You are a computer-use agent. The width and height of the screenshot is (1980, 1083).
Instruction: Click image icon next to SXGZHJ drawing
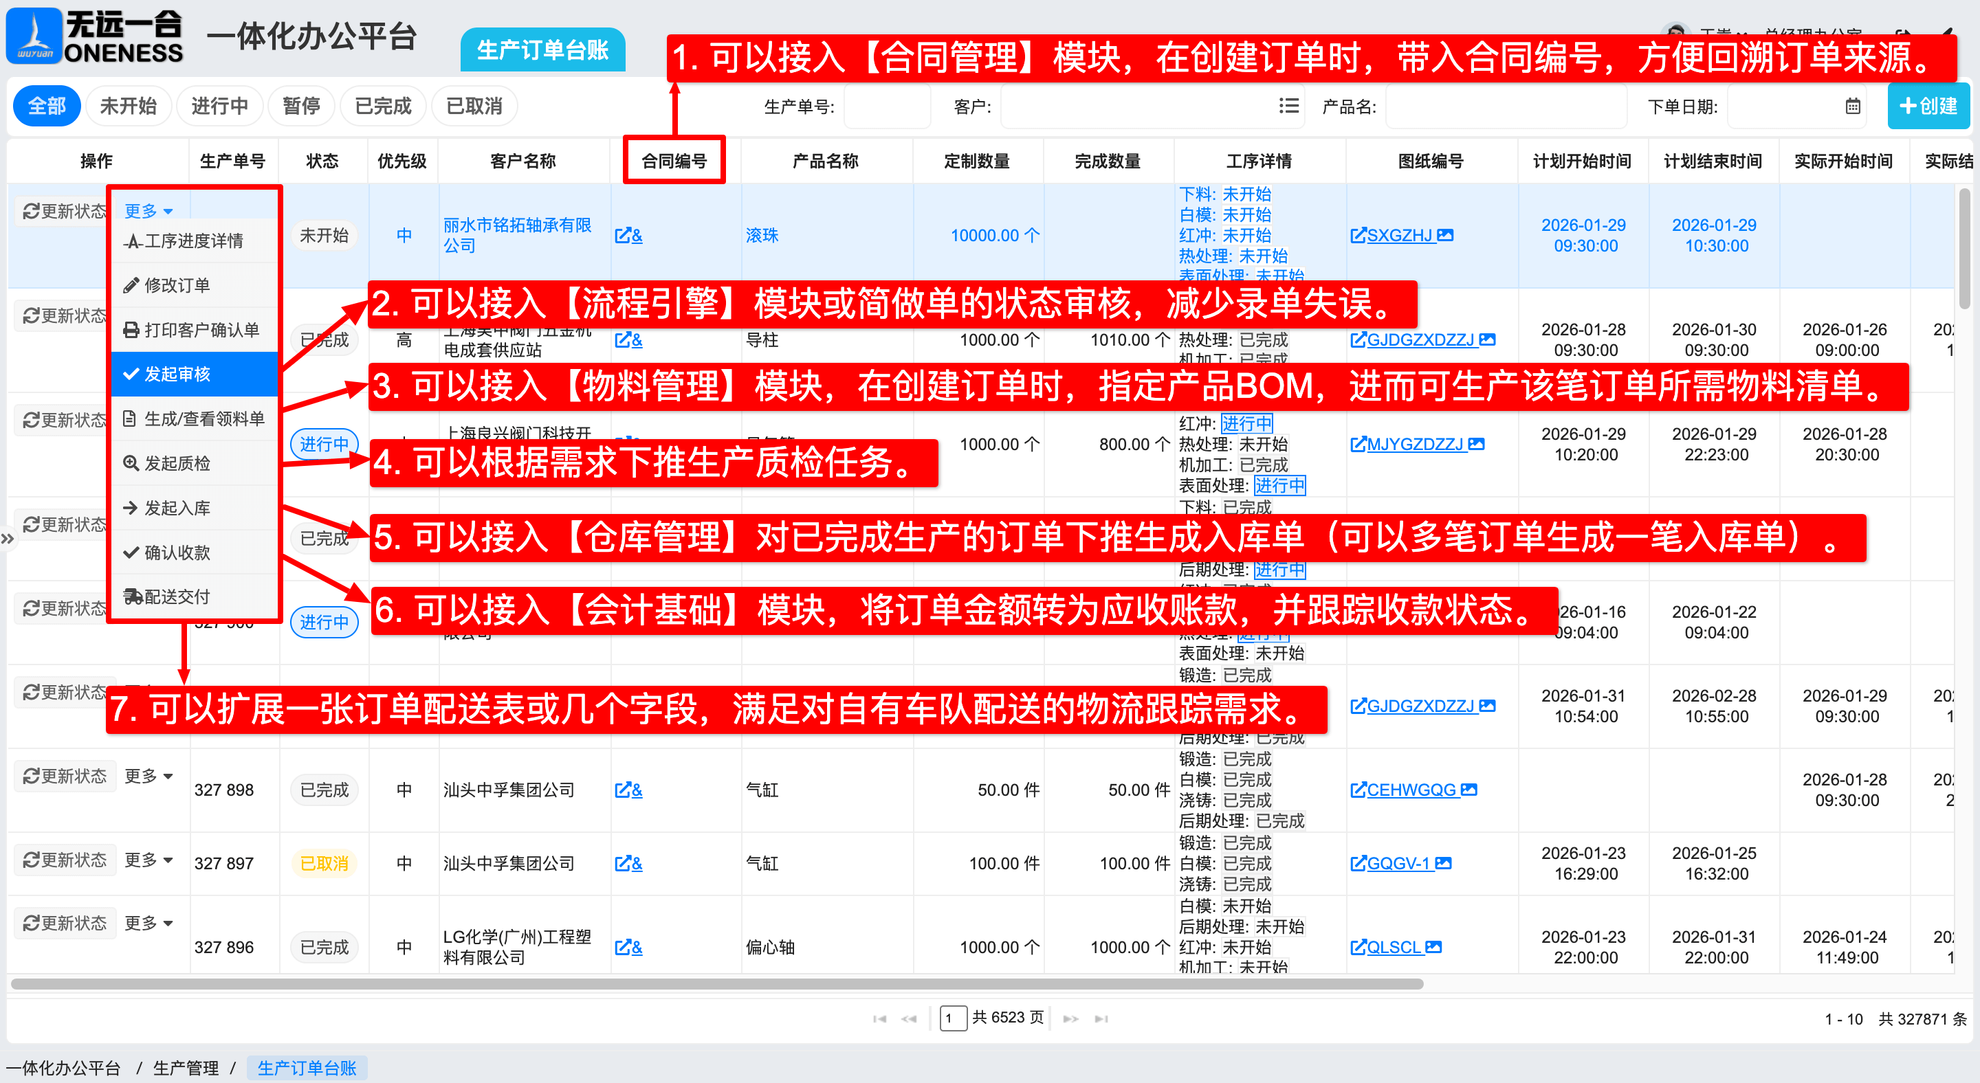coord(1445,235)
